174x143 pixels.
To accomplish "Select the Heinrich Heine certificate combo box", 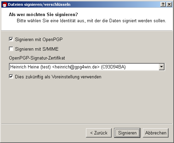I will [x=87, y=67].
